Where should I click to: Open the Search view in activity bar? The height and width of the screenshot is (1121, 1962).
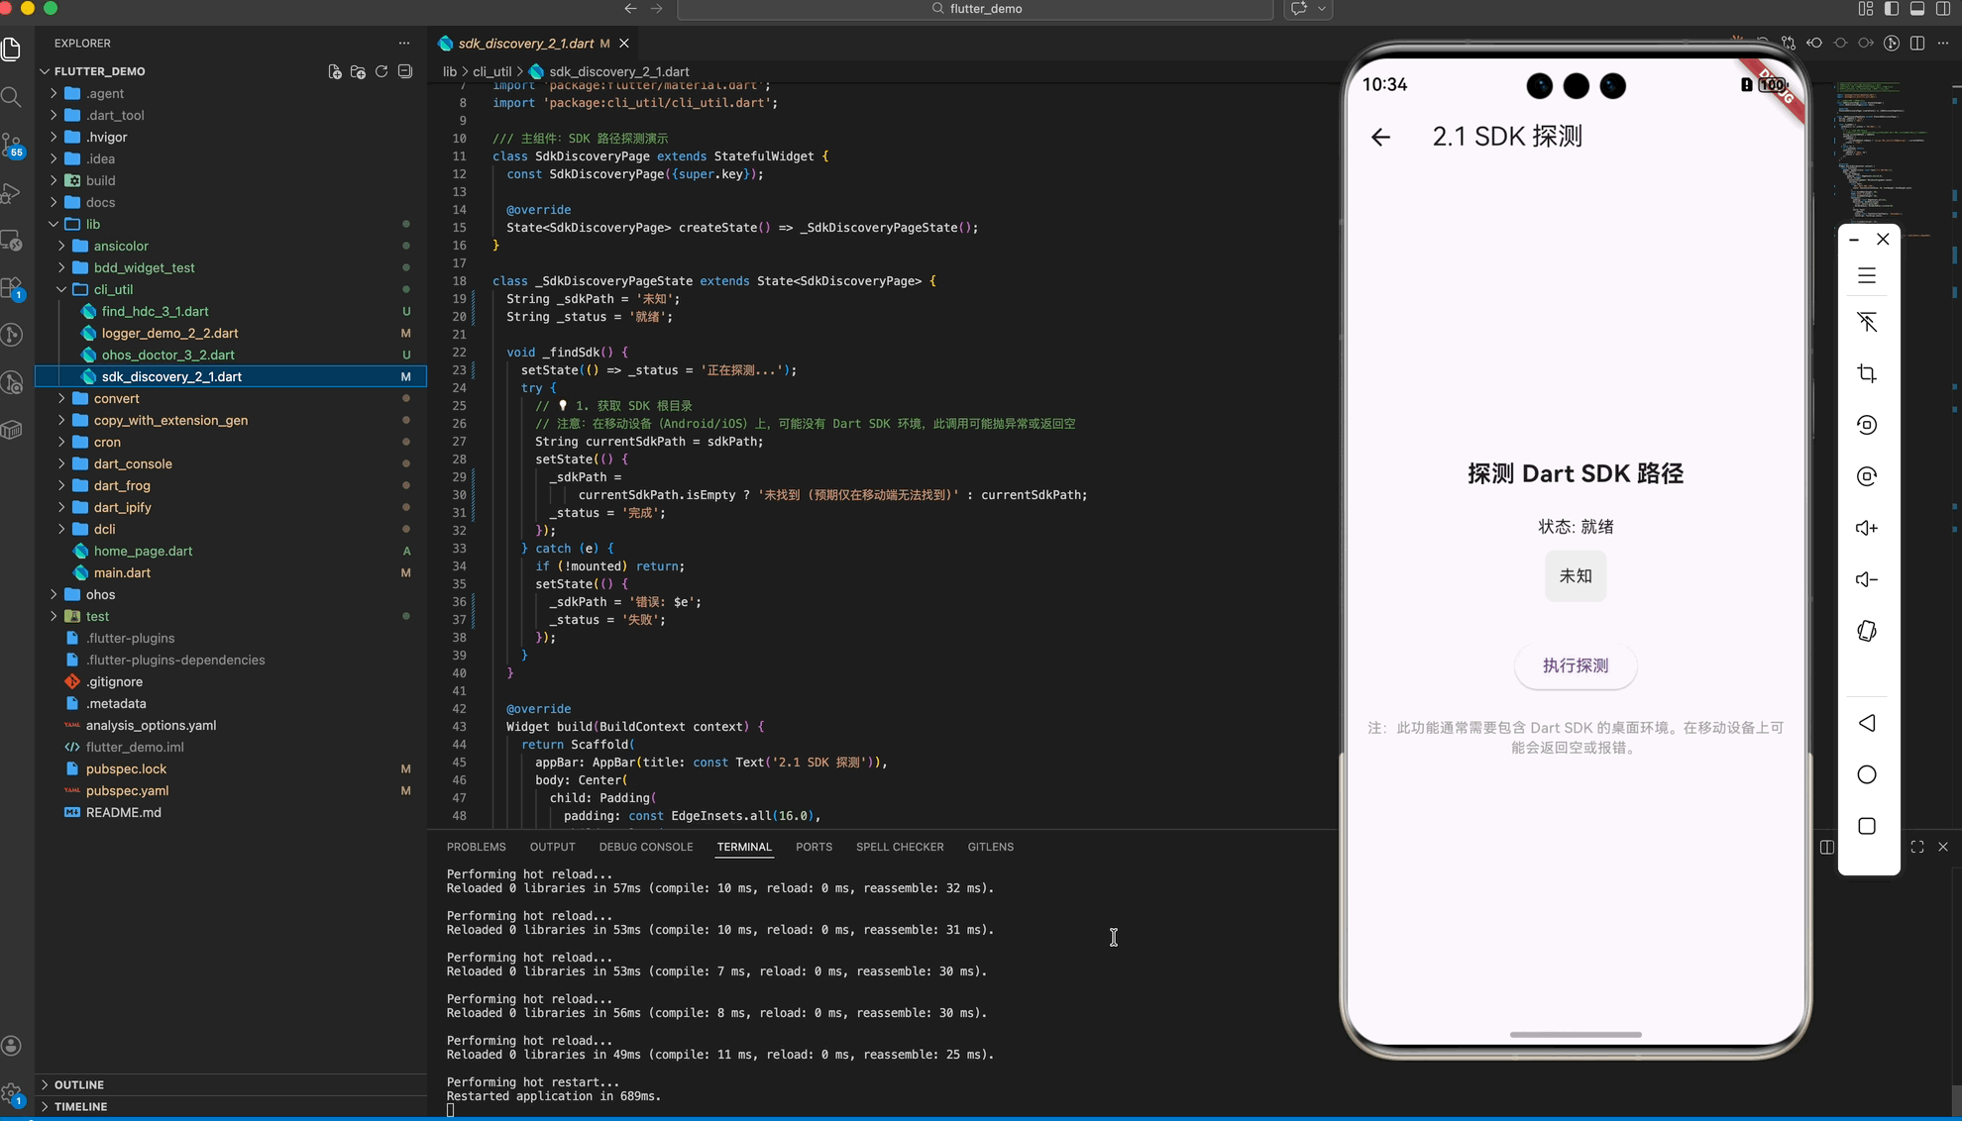[x=12, y=97]
